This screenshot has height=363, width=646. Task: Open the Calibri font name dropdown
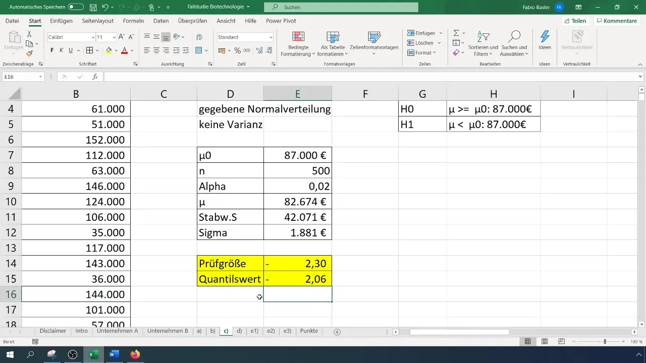[93, 37]
